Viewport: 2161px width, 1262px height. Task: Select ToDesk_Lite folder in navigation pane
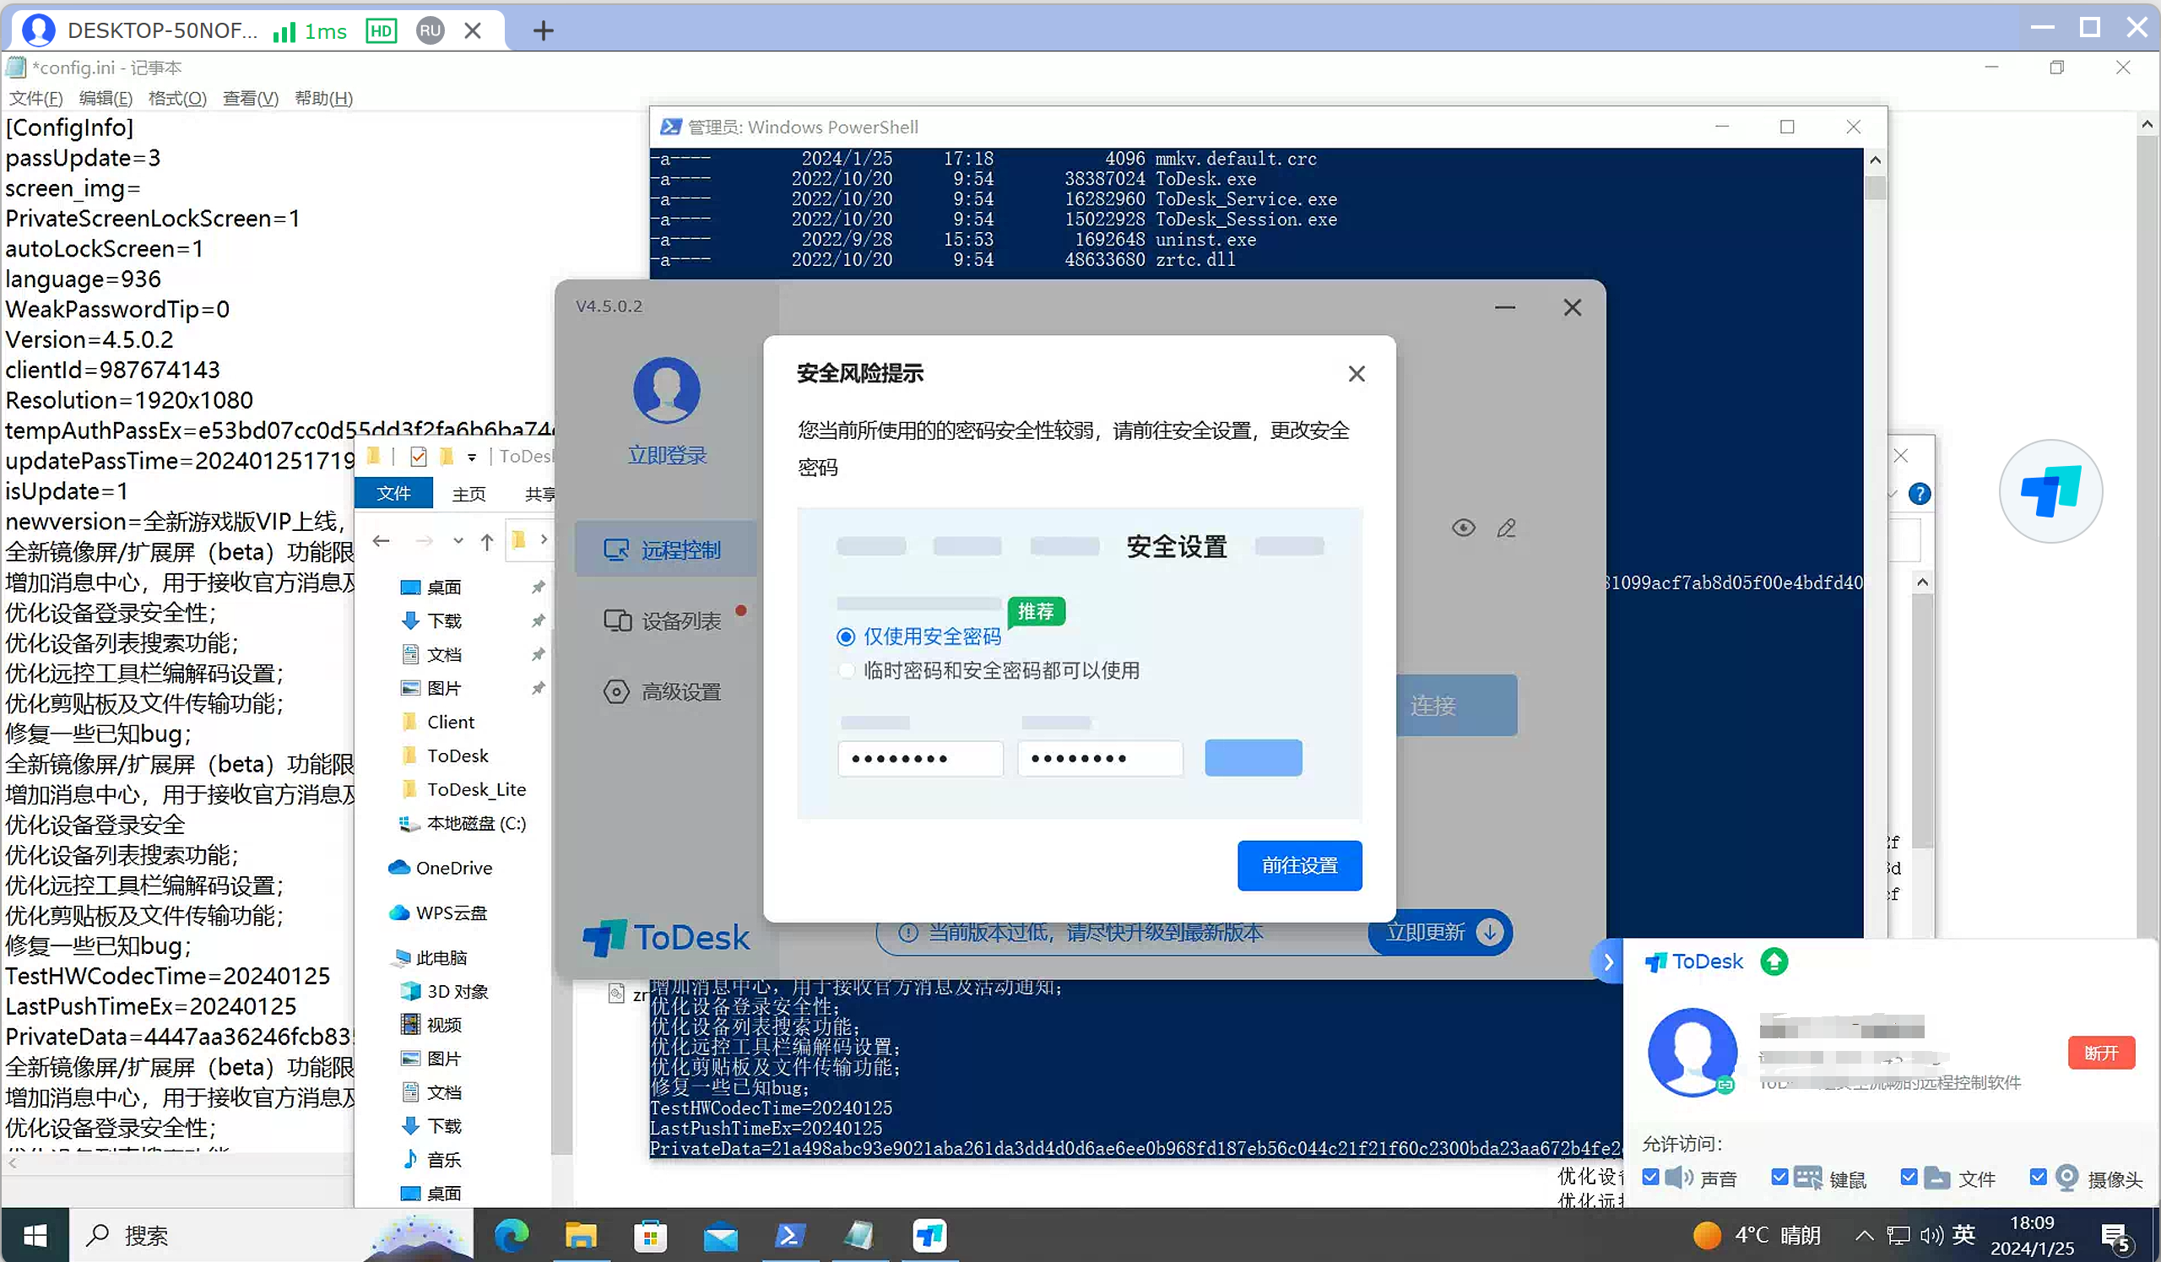(x=463, y=788)
